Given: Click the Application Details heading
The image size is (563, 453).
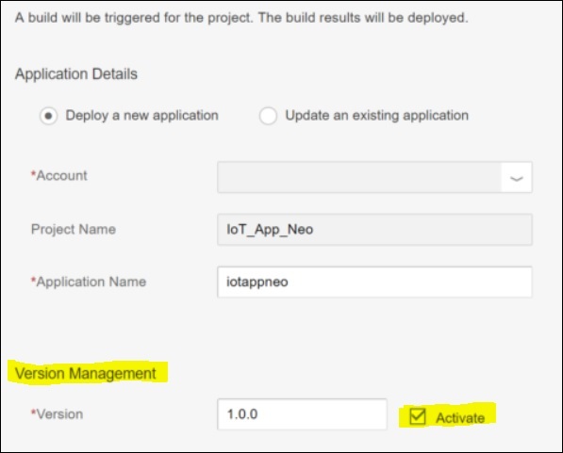Looking at the screenshot, I should (x=76, y=73).
